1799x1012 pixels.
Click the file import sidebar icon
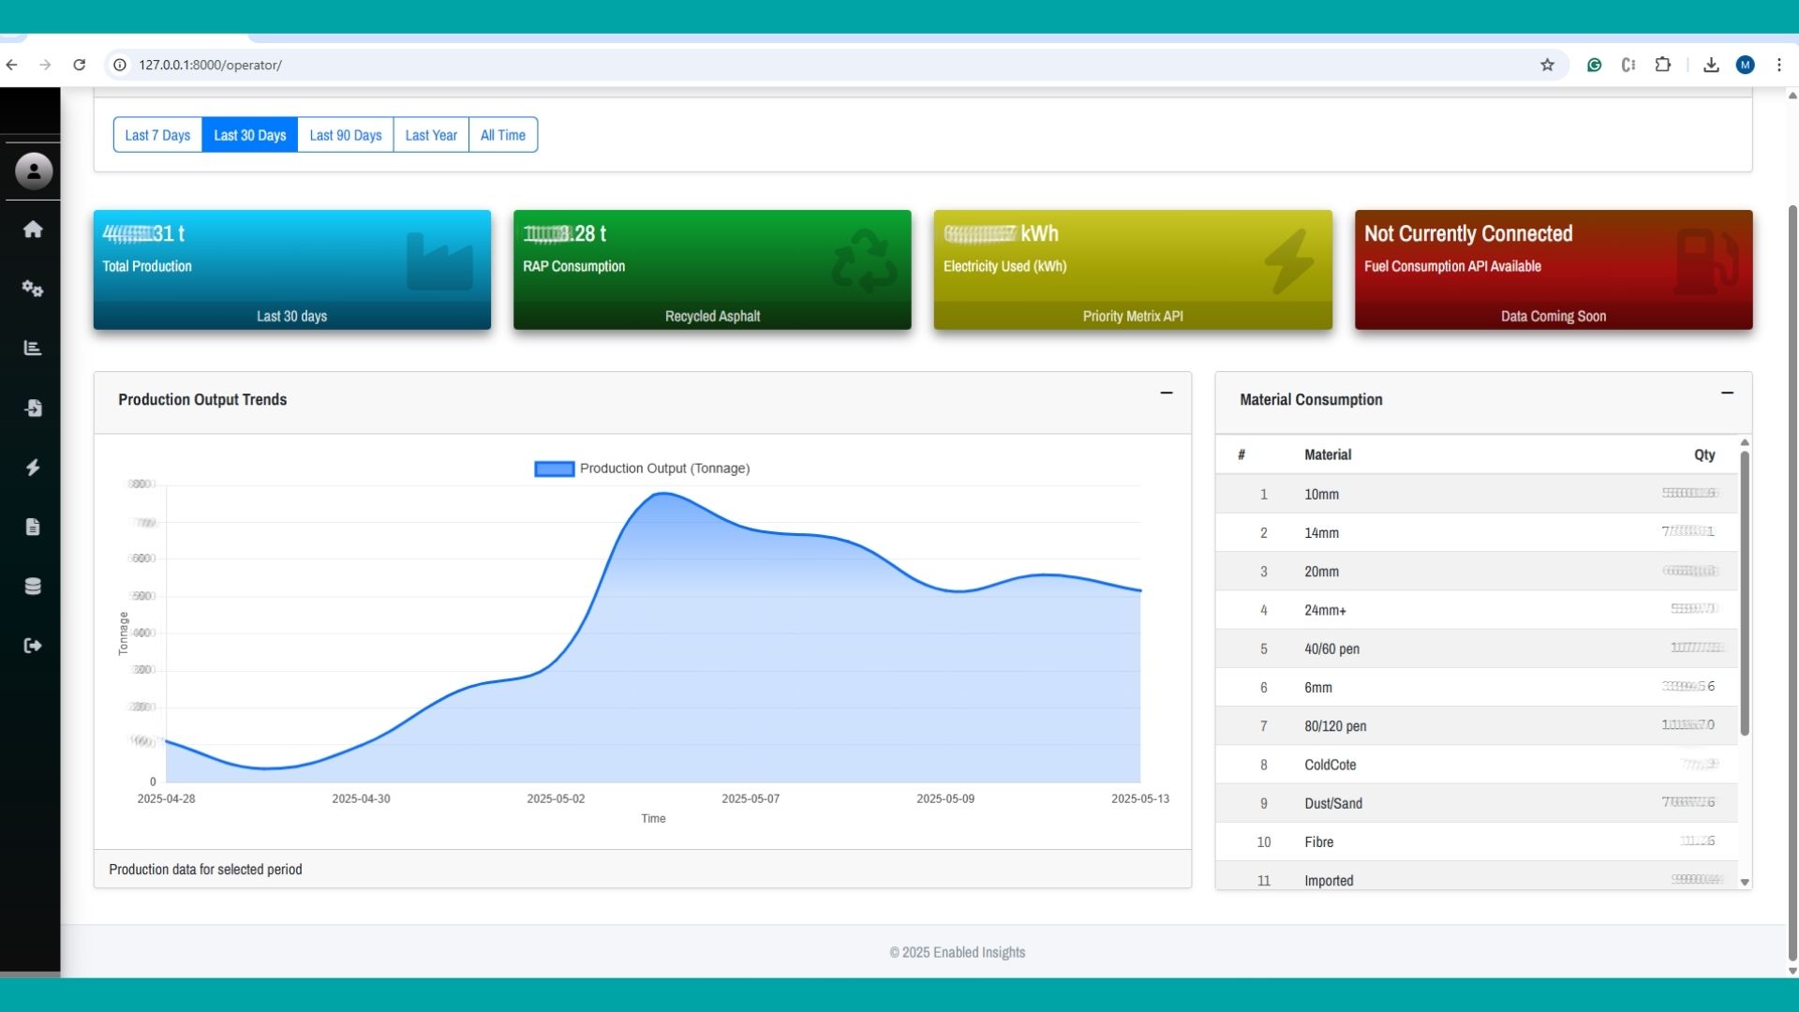tap(33, 408)
